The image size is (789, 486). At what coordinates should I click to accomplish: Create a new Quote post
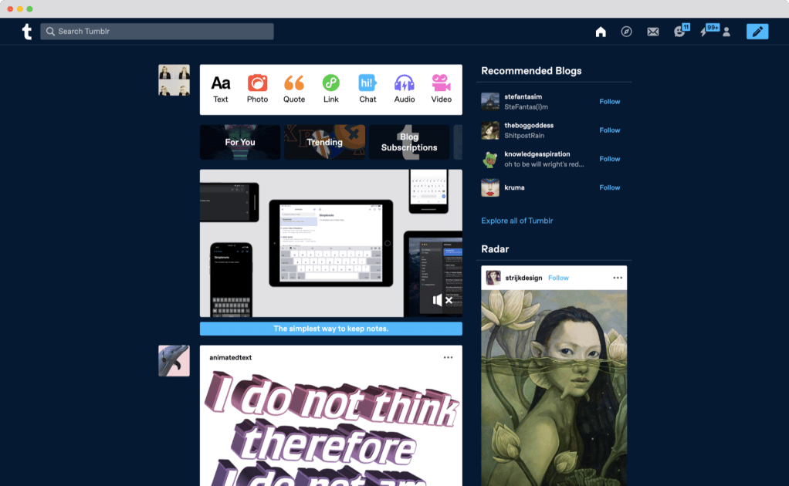(x=294, y=89)
